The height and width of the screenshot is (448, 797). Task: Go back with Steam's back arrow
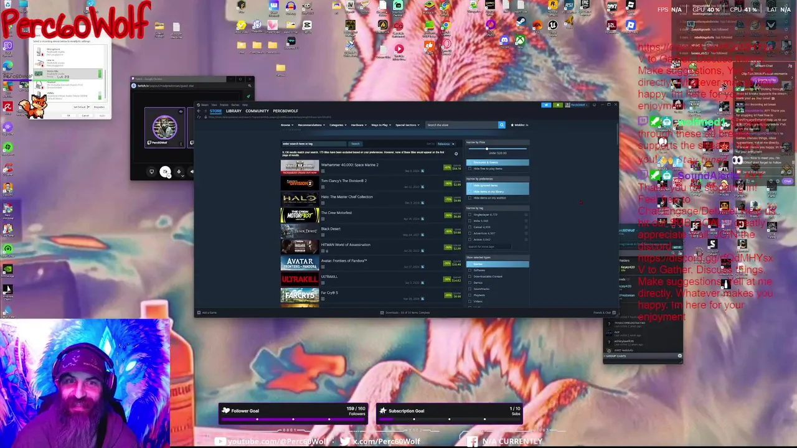pos(199,111)
